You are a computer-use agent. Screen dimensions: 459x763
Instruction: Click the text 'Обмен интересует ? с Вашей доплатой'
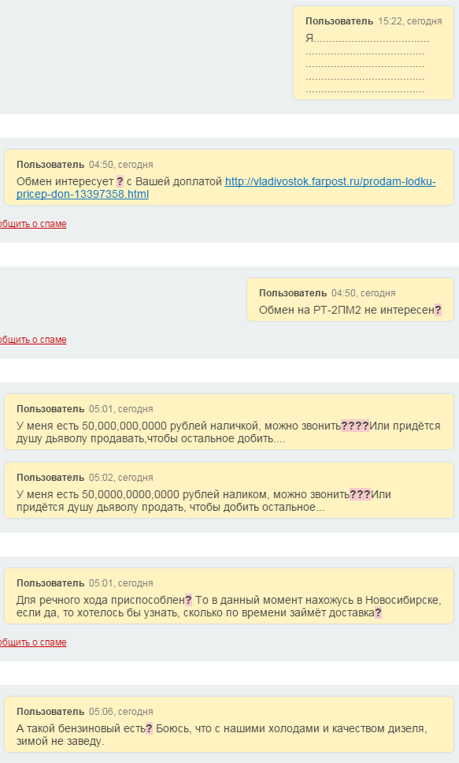119,181
